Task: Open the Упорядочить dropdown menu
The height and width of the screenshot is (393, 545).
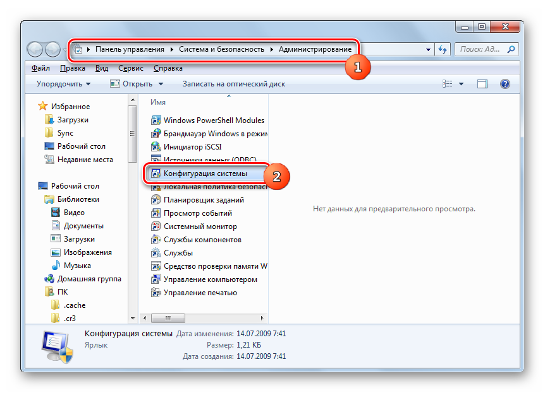Action: [63, 84]
